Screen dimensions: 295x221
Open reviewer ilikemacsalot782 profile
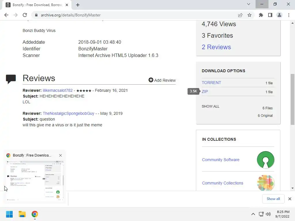point(58,90)
